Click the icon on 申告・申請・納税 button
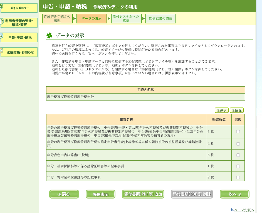Viewport: 262px width, 213px height. 1,36
